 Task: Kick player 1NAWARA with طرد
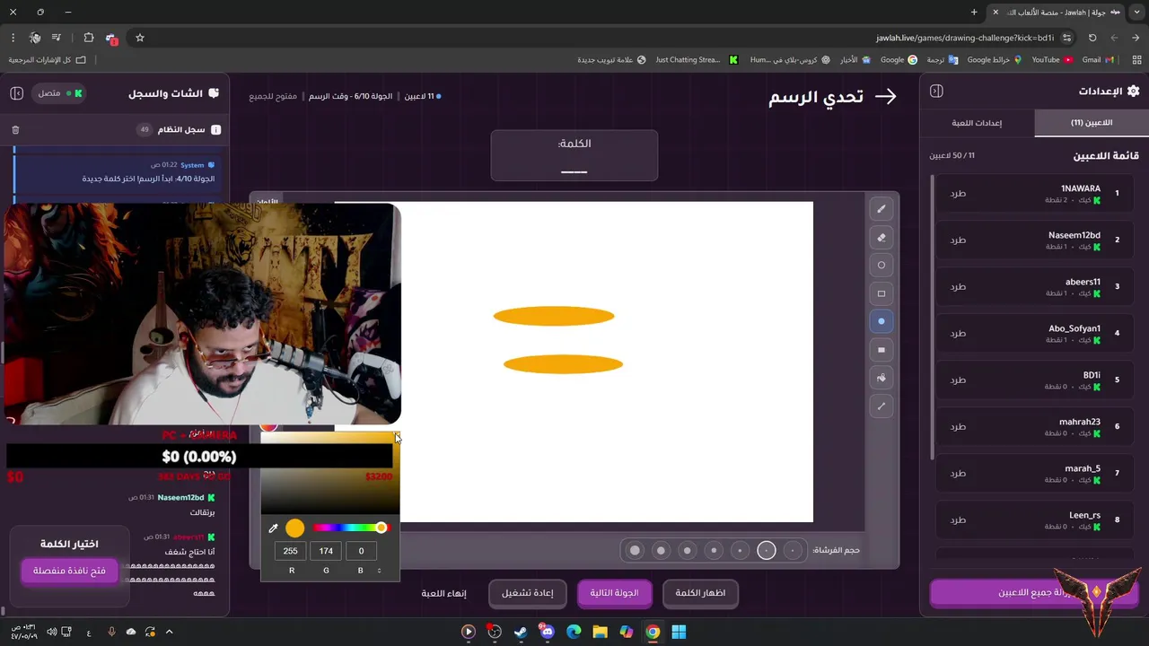(958, 193)
